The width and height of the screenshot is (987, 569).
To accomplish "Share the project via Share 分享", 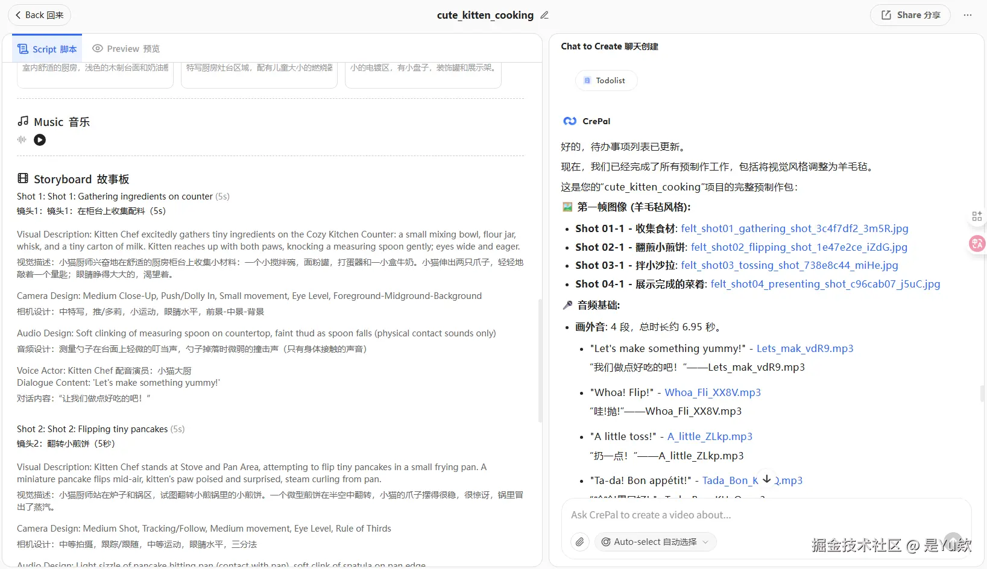I will (x=910, y=15).
